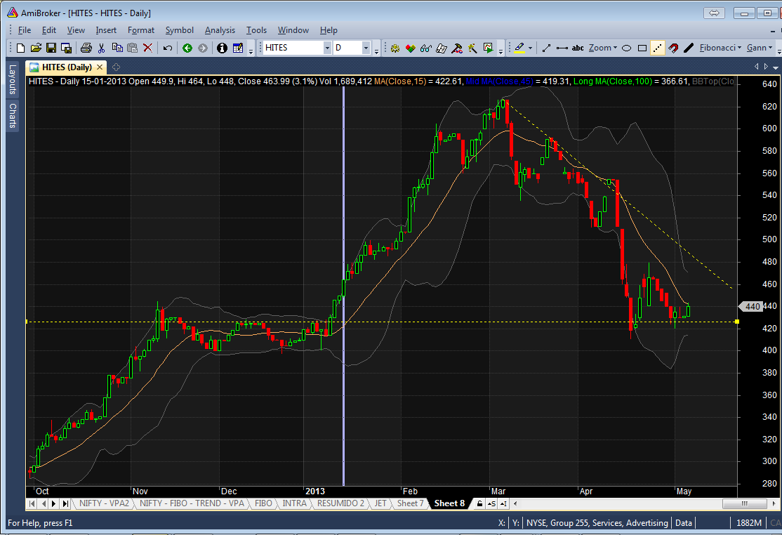Click the Print chart icon
The width and height of the screenshot is (782, 535).
(86, 48)
